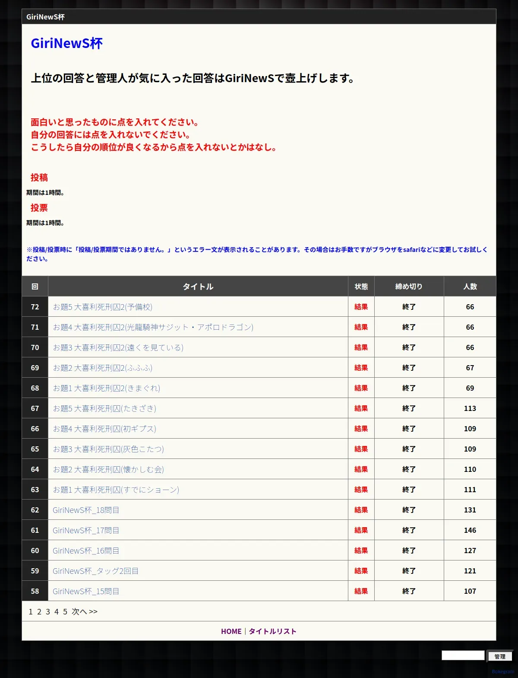Go to pagination page 4
Viewport: 518px width, 678px height.
(x=57, y=612)
